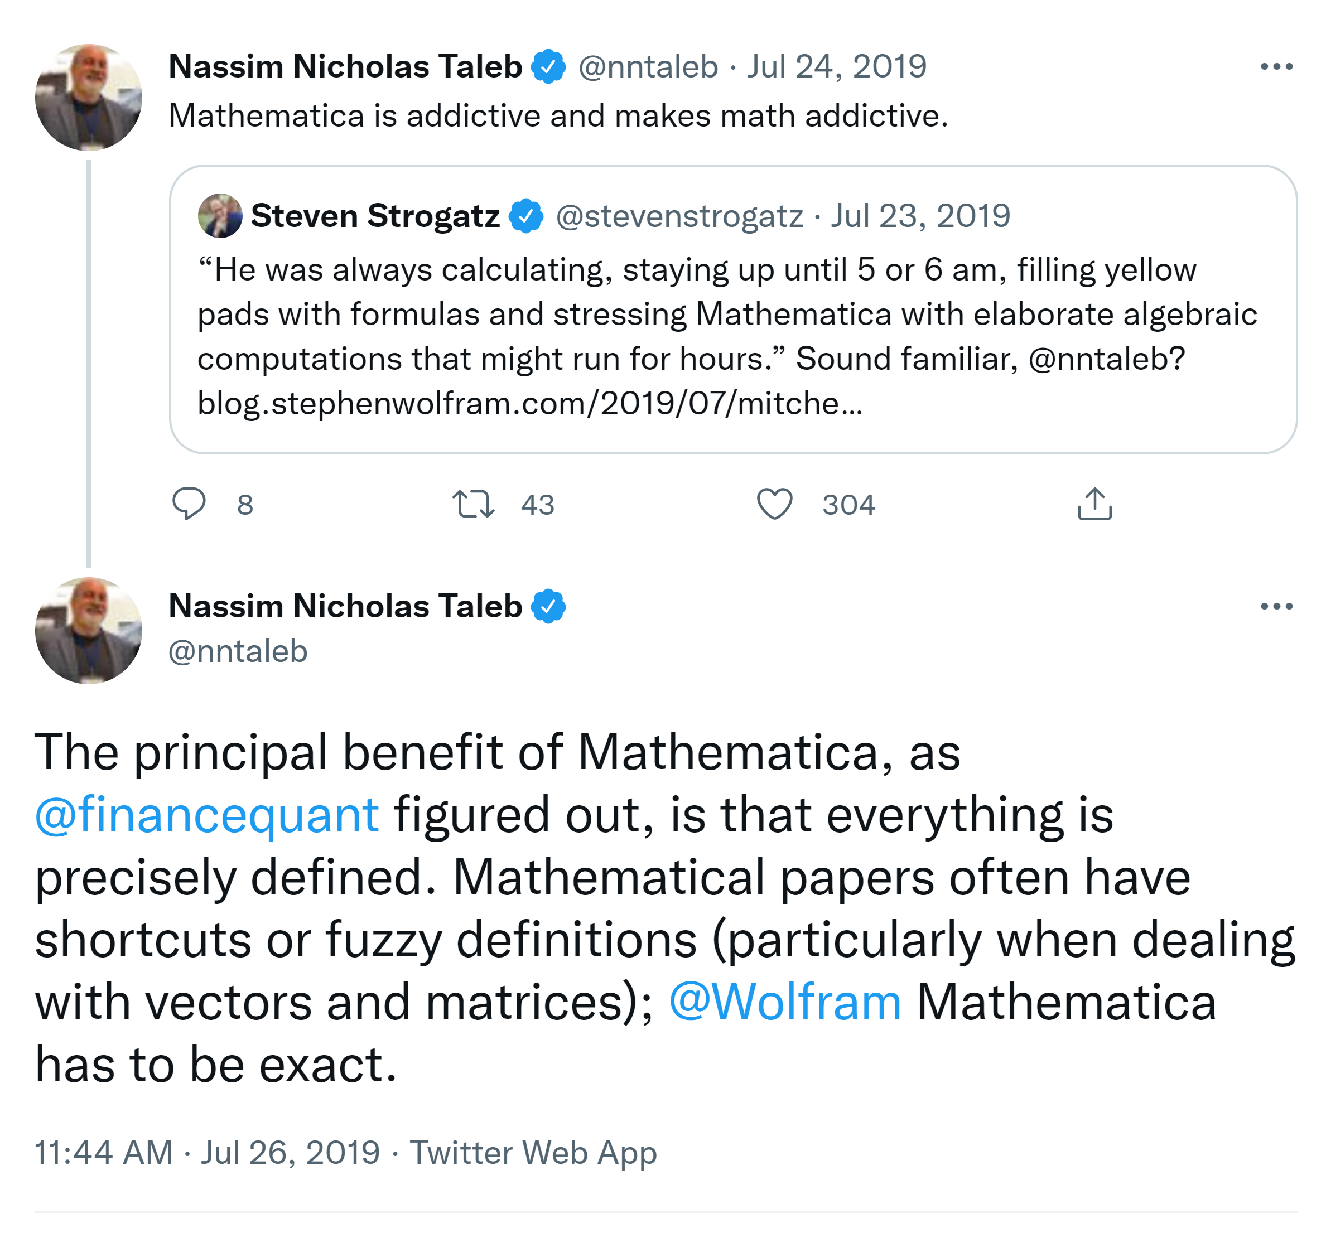Click the Twitter Web App source link
Viewport: 1326px width, 1233px height.
(x=533, y=1152)
